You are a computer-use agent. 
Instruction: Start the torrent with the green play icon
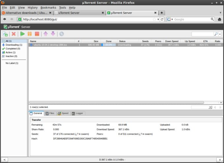[22, 34]
